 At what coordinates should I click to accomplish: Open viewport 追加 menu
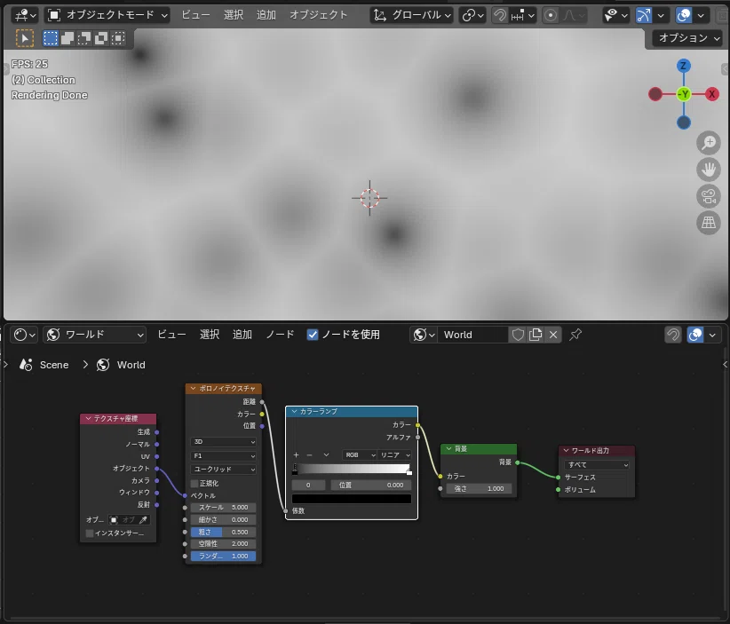point(266,15)
